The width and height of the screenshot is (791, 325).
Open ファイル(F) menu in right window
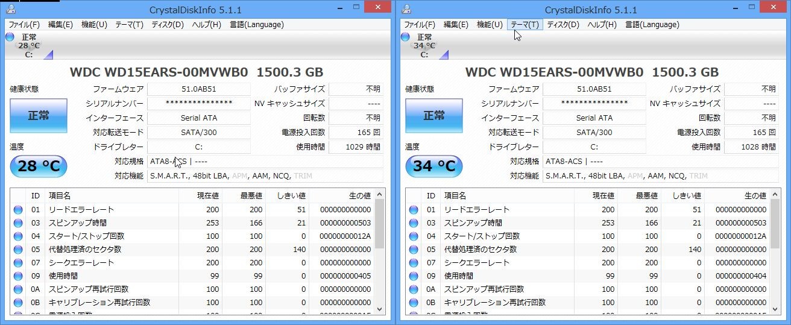[x=419, y=25]
